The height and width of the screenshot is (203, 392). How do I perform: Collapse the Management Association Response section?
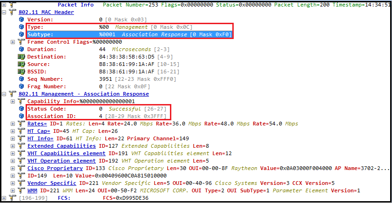point(5,94)
